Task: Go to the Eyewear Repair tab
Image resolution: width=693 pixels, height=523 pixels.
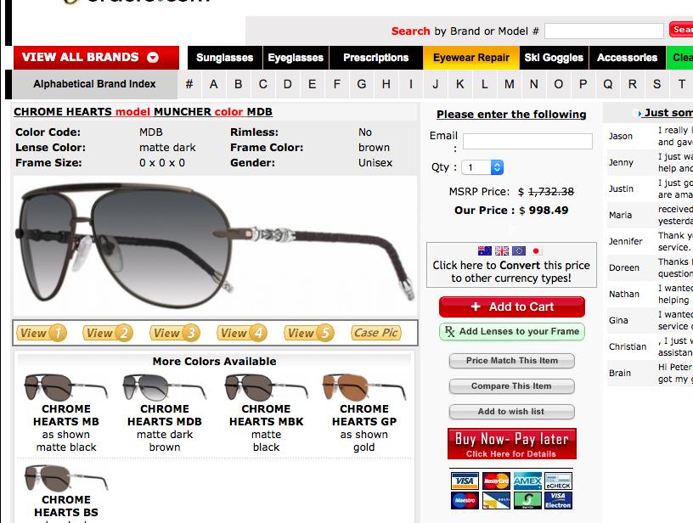Action: coord(470,58)
